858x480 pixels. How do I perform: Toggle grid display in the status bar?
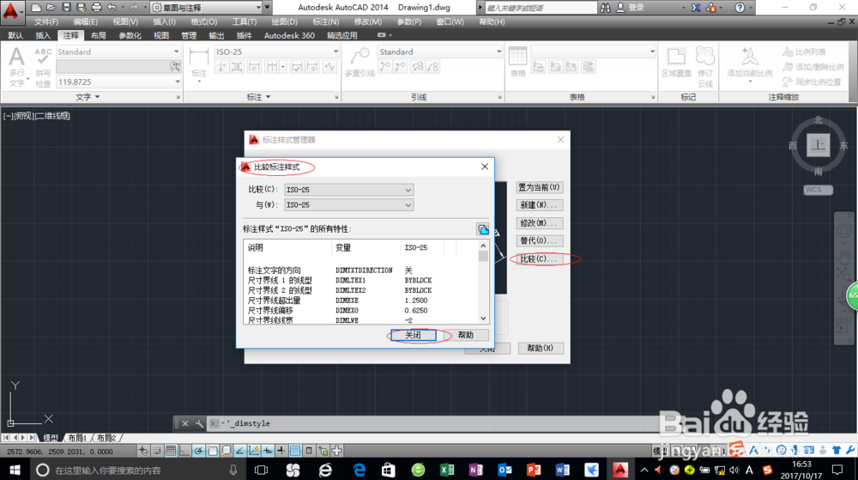click(x=171, y=451)
